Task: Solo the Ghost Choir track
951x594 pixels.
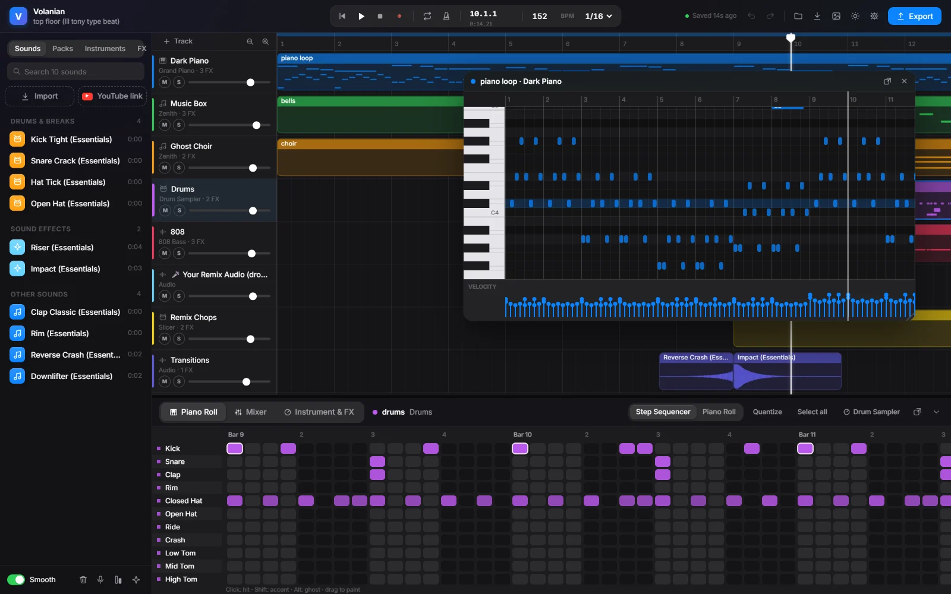Action: tap(179, 168)
